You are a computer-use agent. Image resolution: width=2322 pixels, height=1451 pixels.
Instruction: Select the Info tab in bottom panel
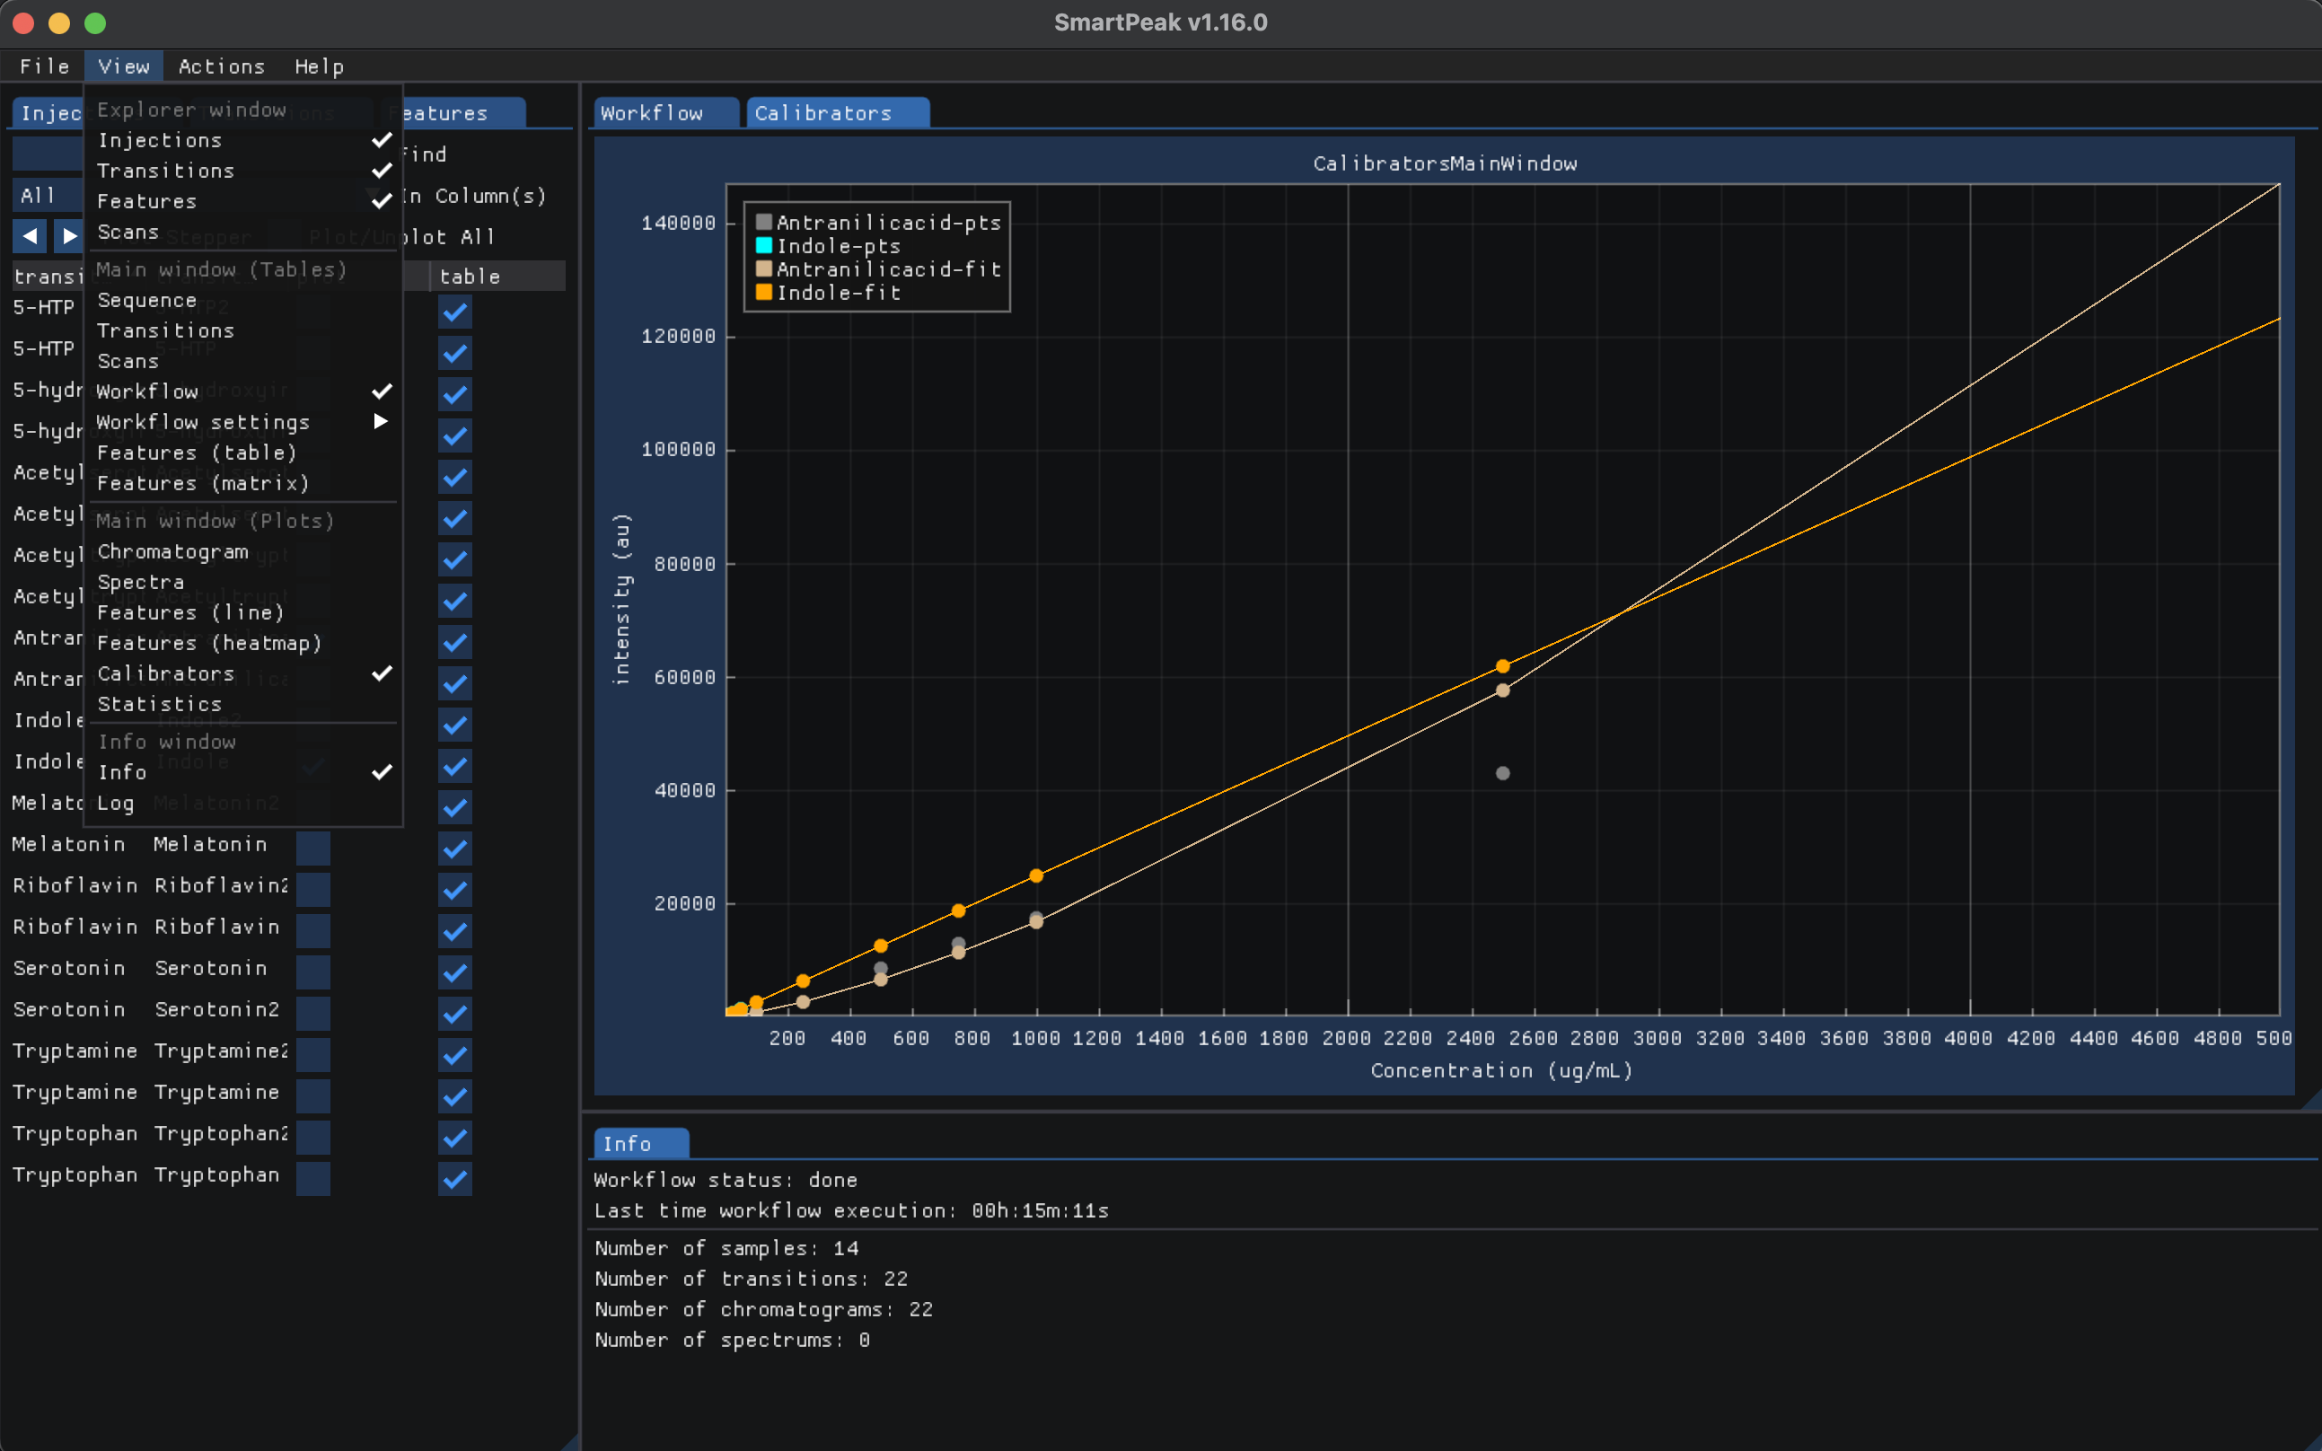(641, 1144)
